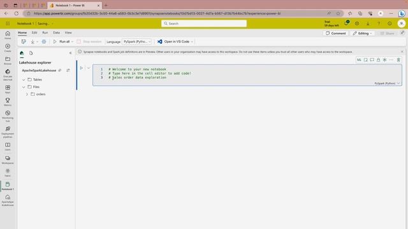Add a comment to cell via cell toolbar

[372, 60]
